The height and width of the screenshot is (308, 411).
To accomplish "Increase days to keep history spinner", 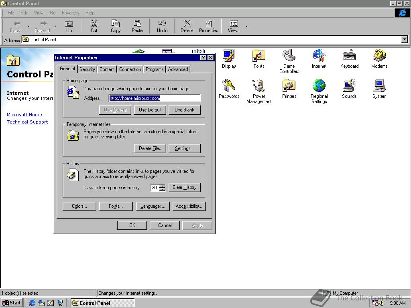I will click(163, 186).
